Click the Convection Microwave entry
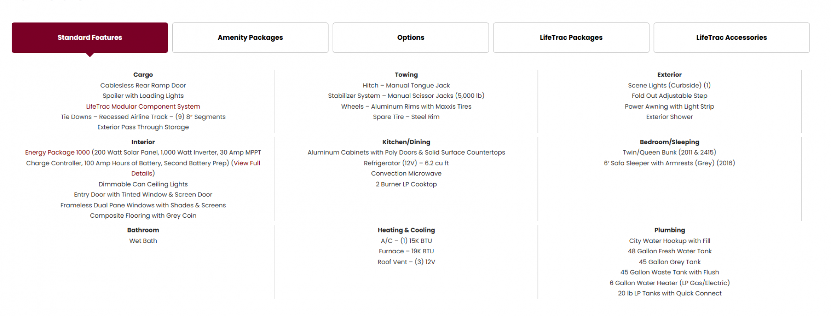This screenshot has width=831, height=316. coord(406,174)
